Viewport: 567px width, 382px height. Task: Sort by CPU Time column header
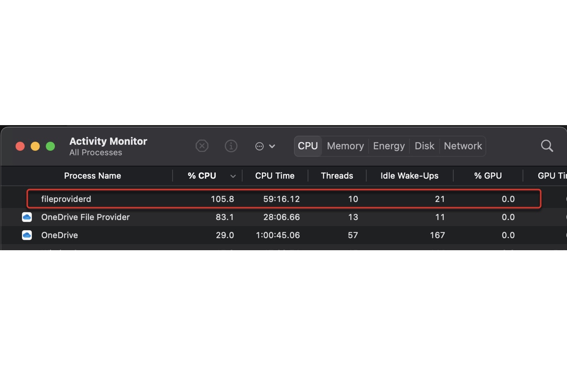pos(274,176)
